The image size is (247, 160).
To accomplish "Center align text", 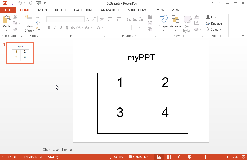I will [116, 28].
